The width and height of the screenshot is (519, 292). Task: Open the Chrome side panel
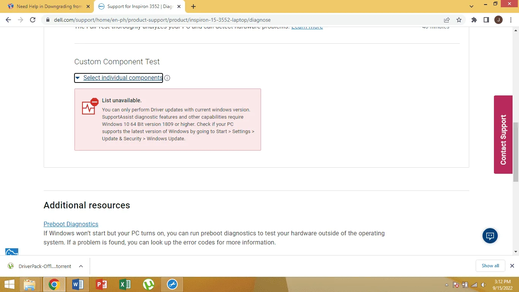486,20
